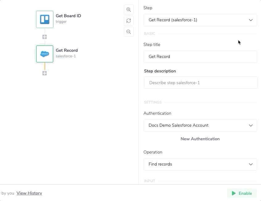The width and height of the screenshot is (261, 201).
Task: Click the Enable button
Action: pos(242,193)
